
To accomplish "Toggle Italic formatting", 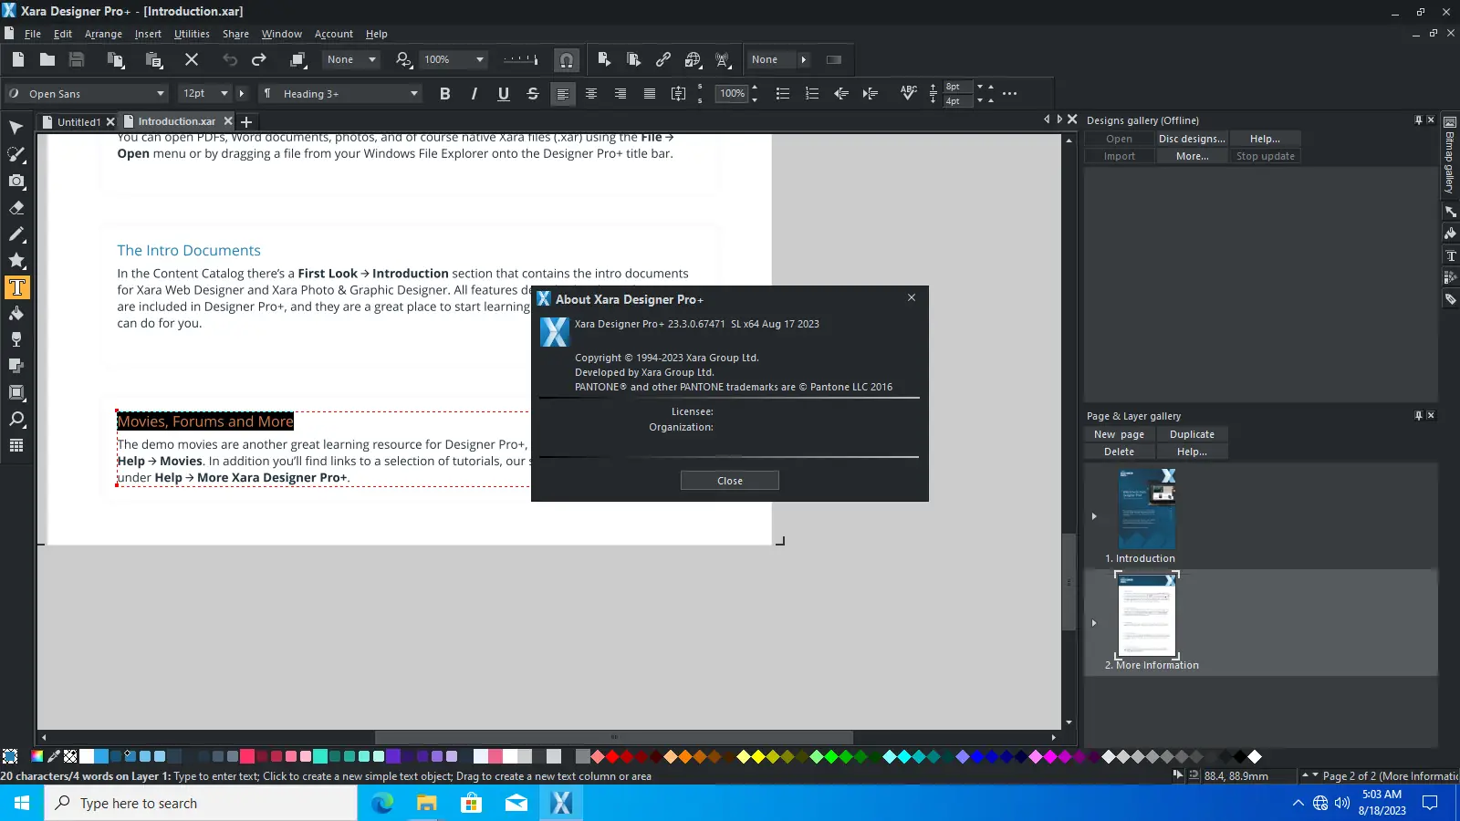I will coord(474,93).
